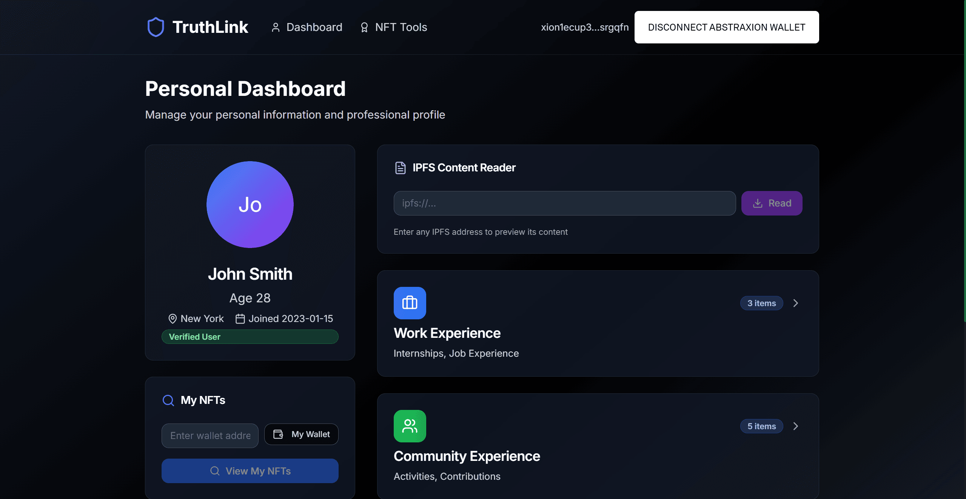Focus the Enter wallet address field
966x499 pixels.
pyautogui.click(x=210, y=436)
